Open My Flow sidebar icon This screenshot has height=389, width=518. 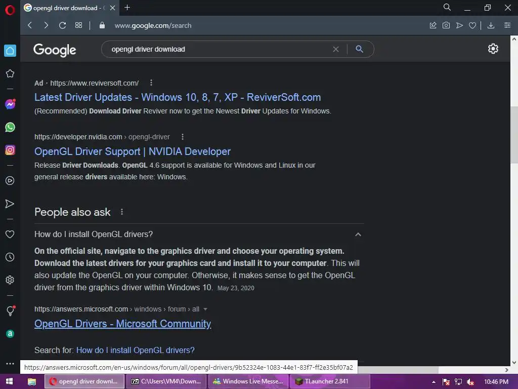tap(10, 204)
